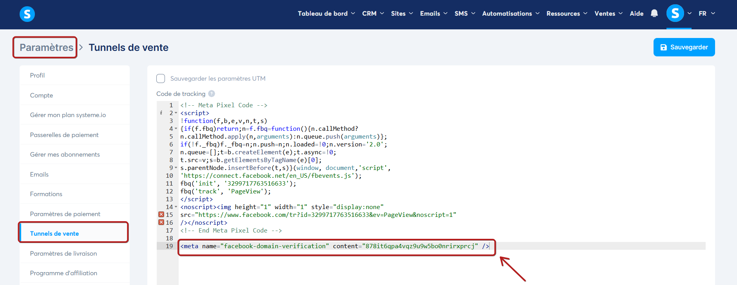Screen dimensions: 737x285
Task: Open the user profile avatar menu
Action: pos(675,13)
